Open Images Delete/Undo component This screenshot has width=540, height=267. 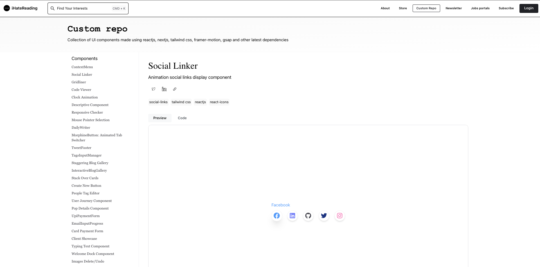(88, 261)
